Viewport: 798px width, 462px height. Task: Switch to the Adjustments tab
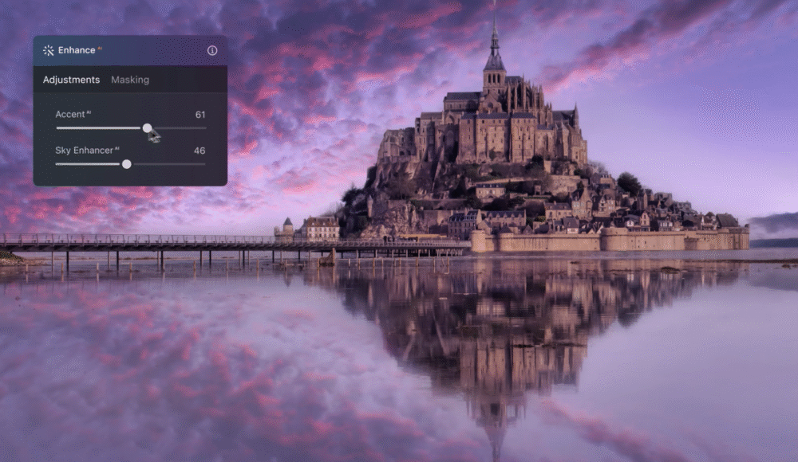[x=71, y=80]
